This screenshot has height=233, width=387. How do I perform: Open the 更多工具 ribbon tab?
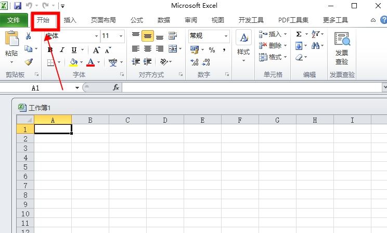(x=336, y=20)
